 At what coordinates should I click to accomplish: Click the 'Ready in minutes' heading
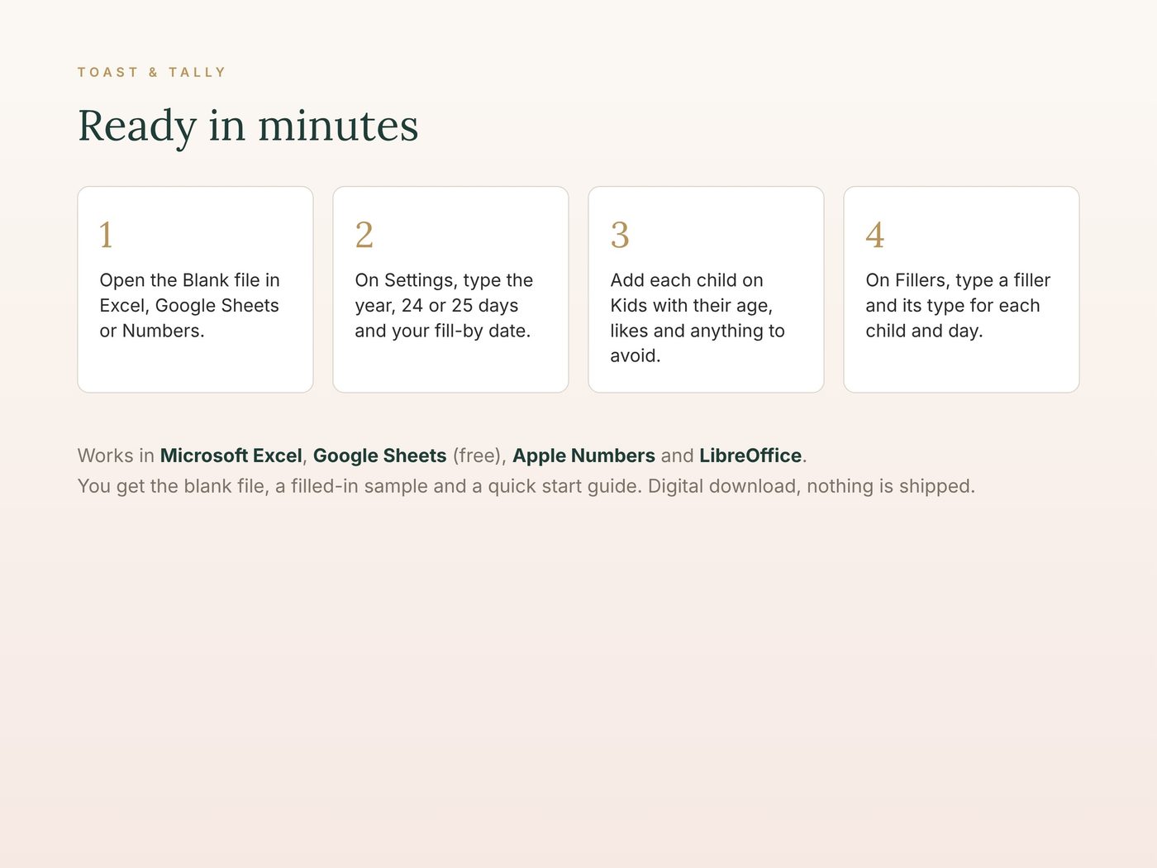point(248,126)
